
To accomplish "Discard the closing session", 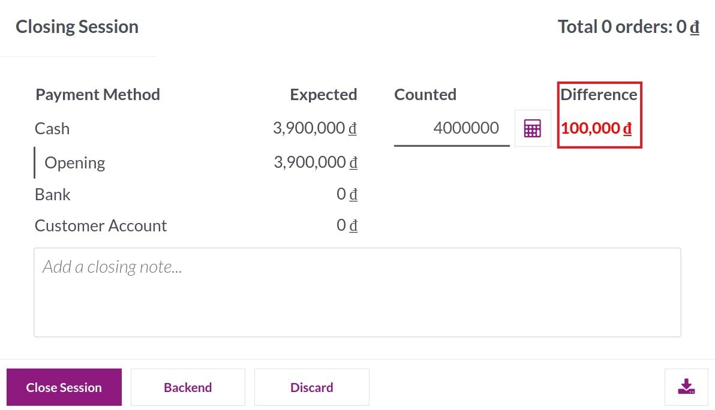I will [312, 387].
